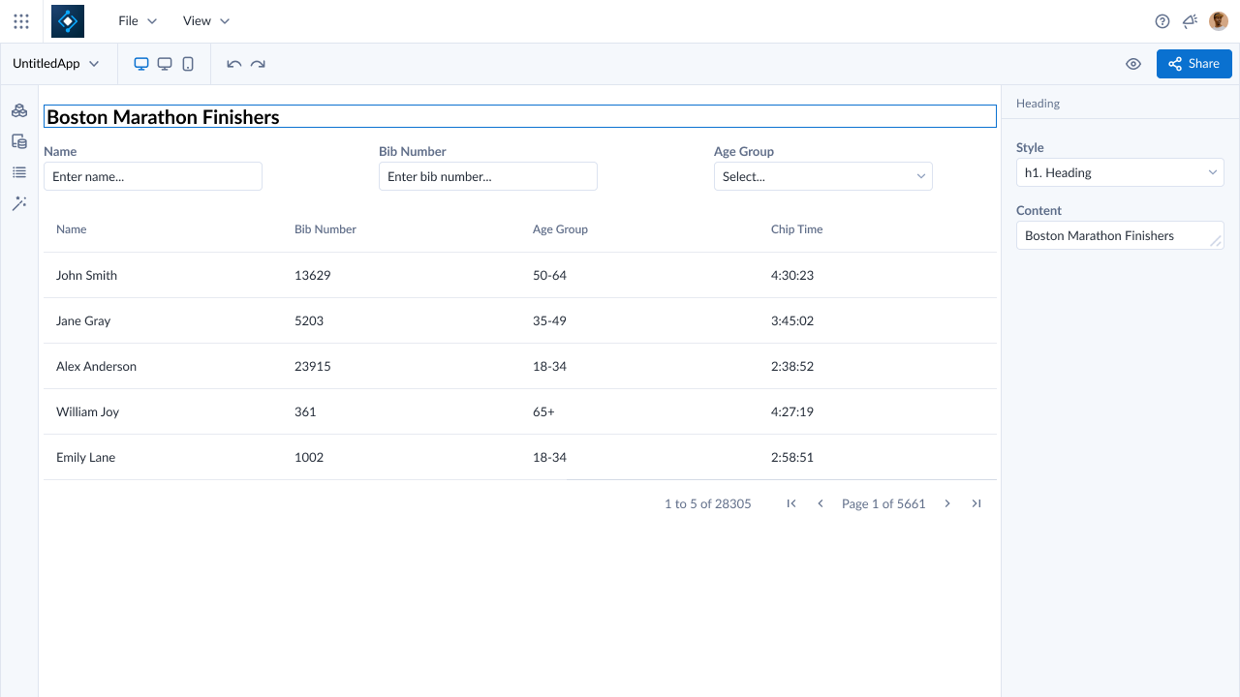
Task: Open the app launcher grid
Action: pos(21,21)
